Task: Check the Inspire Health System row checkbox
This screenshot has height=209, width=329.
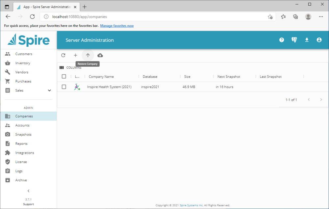Action: click(64, 87)
